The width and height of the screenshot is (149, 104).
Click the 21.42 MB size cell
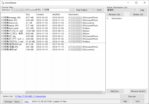click(x=30, y=42)
